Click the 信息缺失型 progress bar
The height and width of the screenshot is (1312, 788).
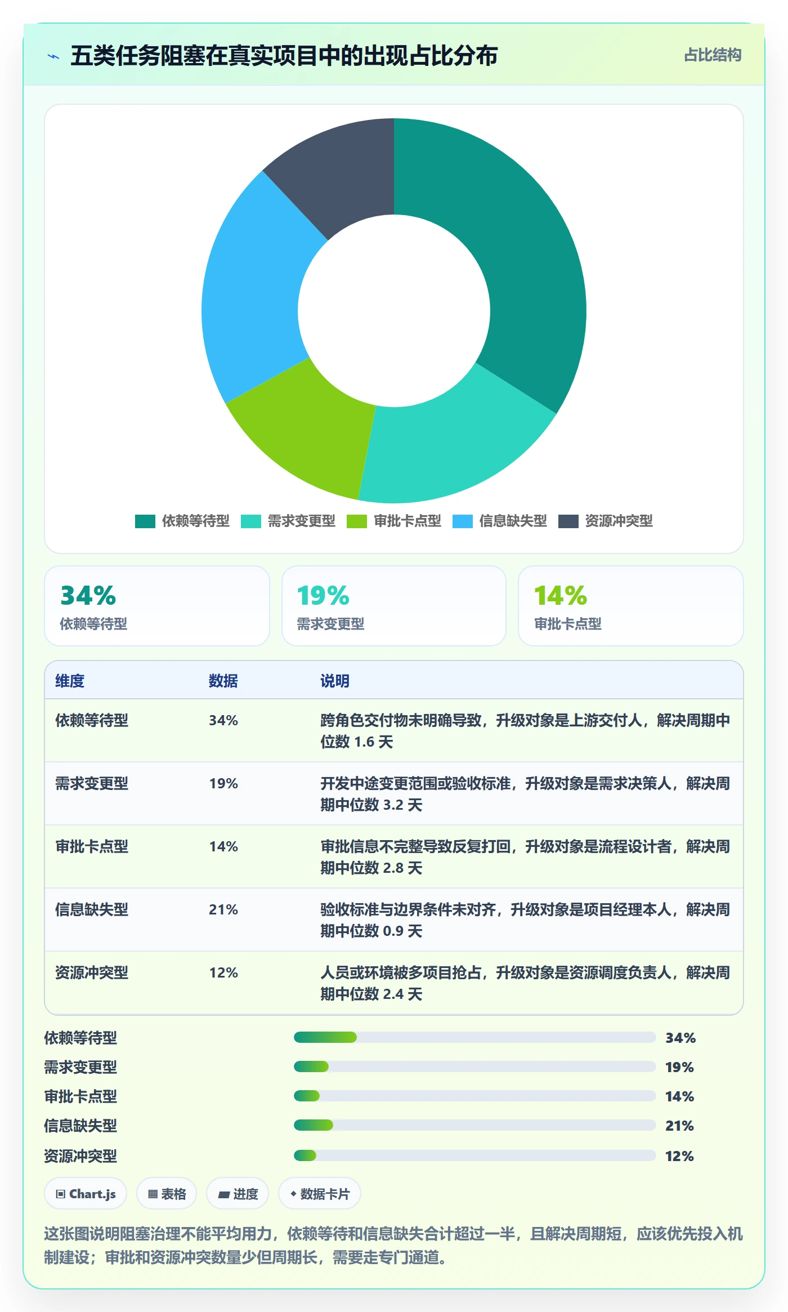pos(475,1125)
